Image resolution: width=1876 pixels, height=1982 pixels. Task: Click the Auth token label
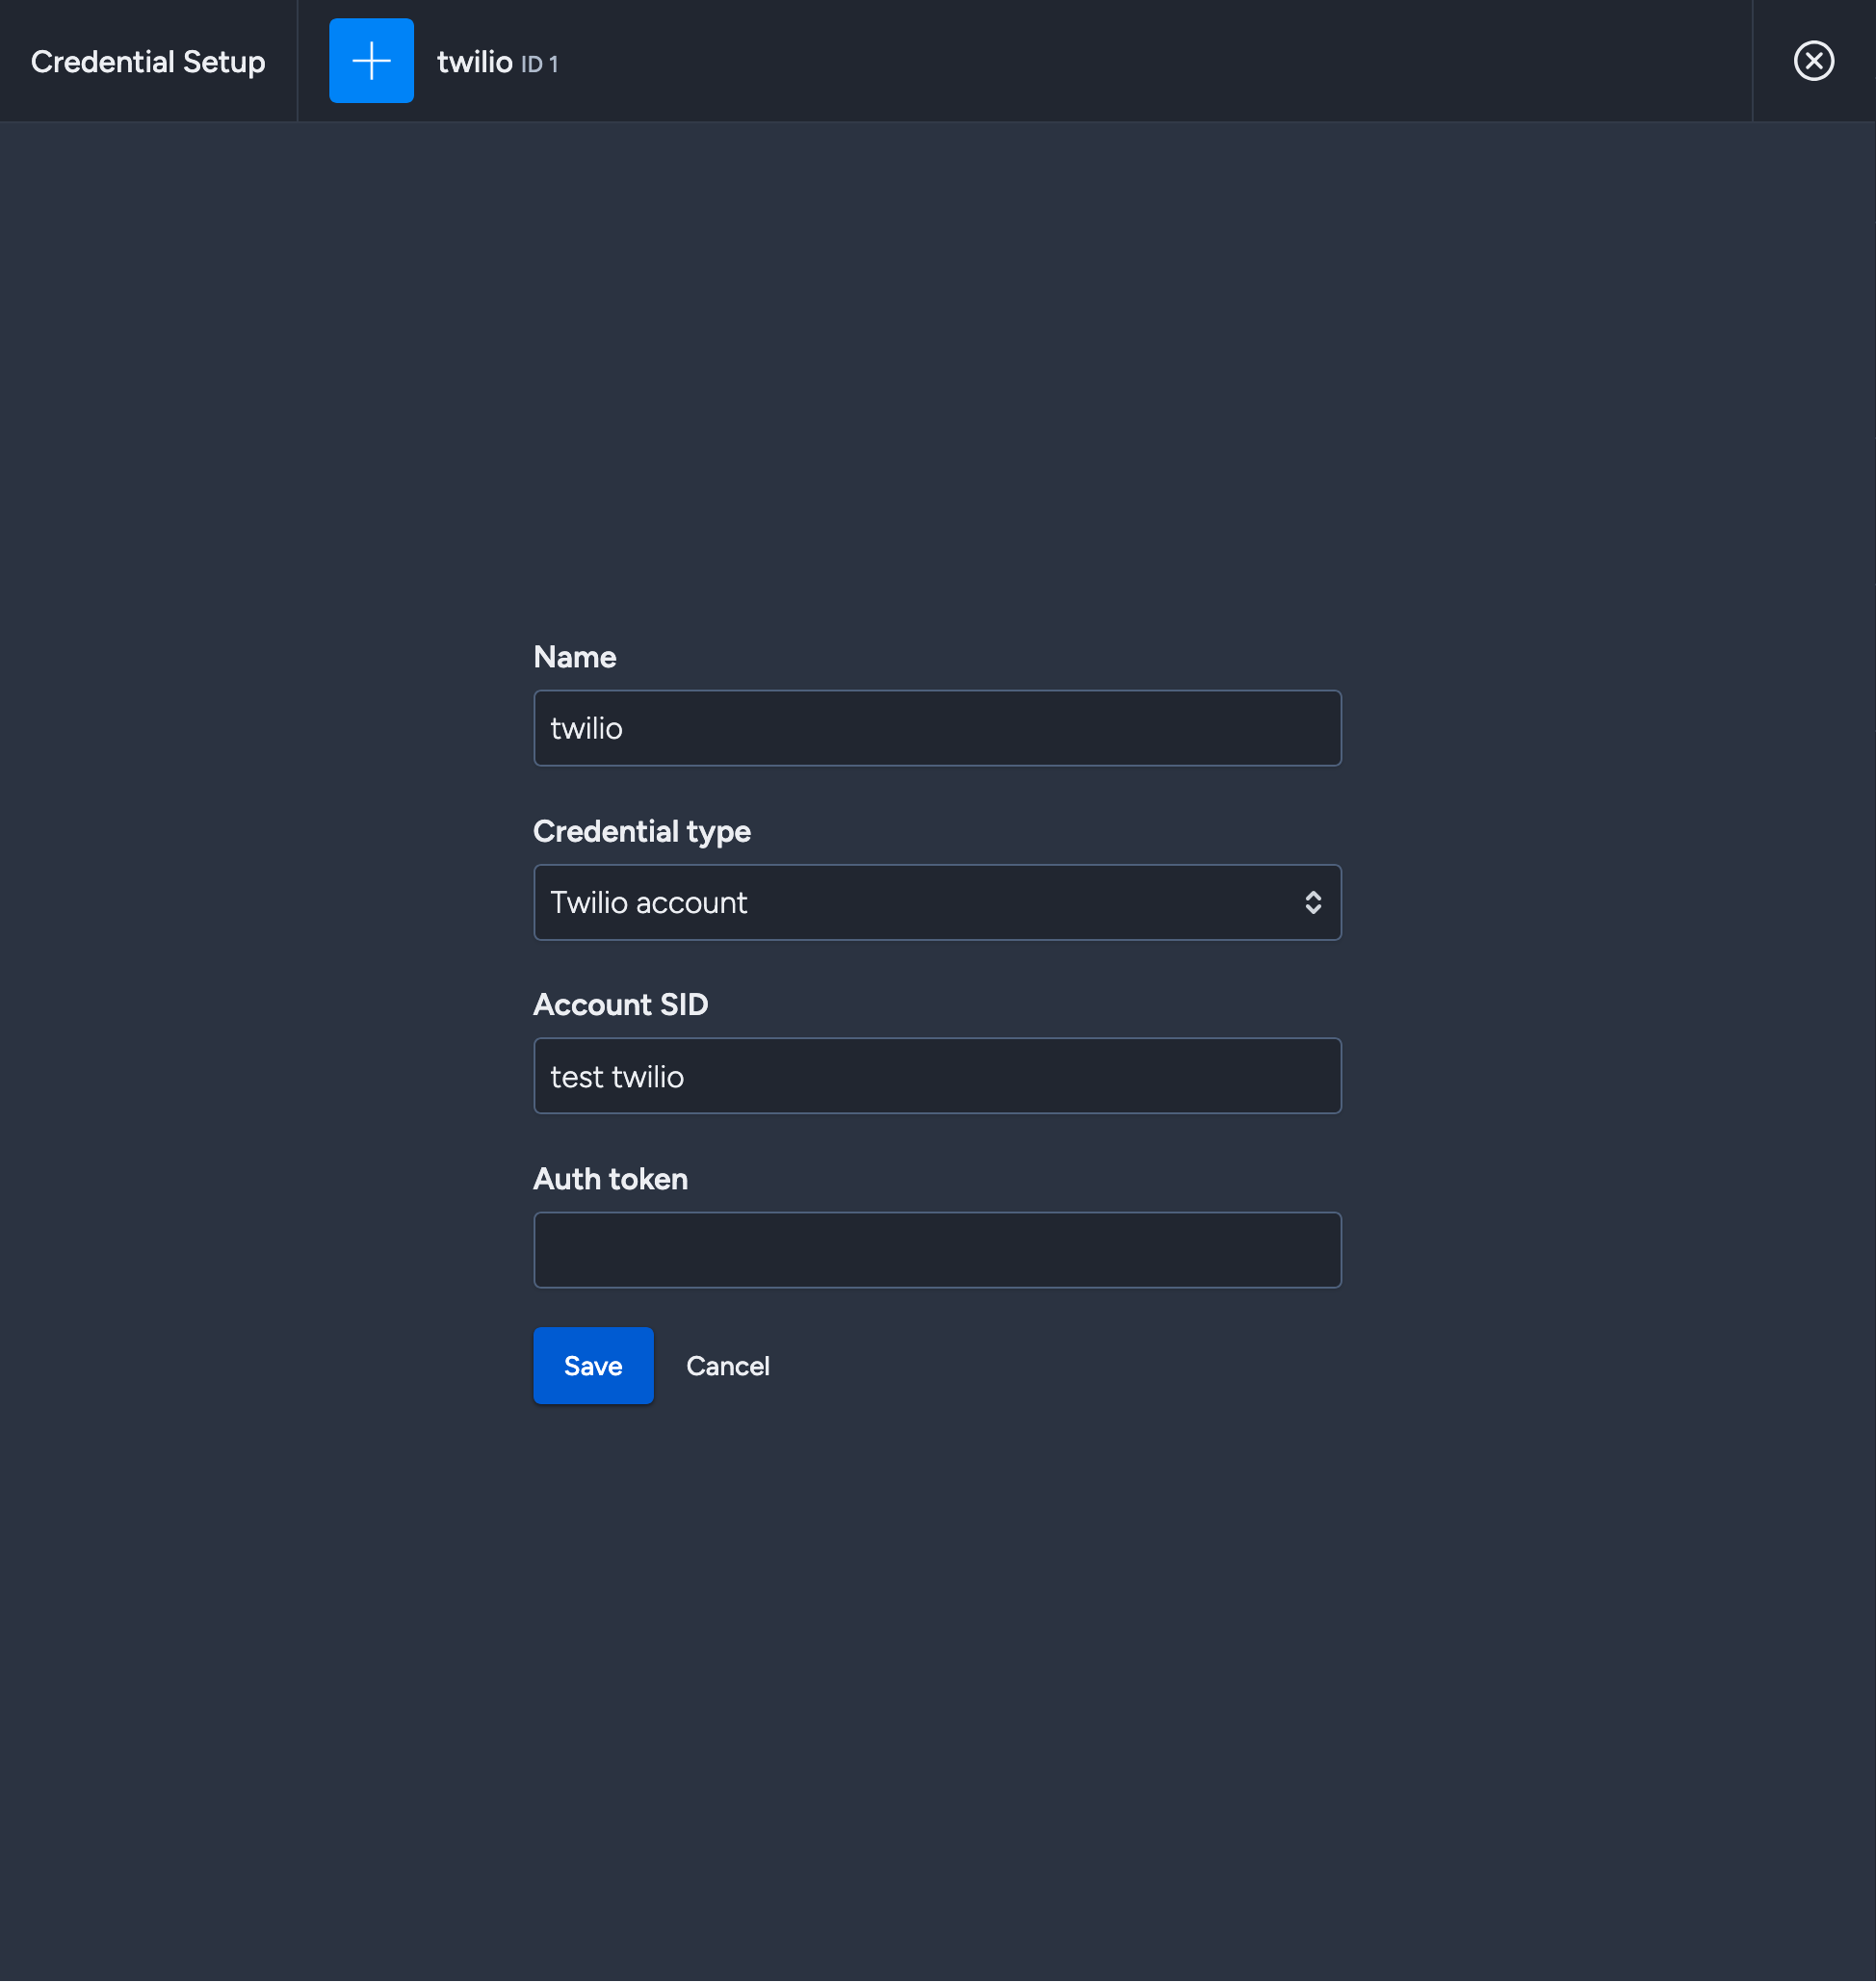610,1179
